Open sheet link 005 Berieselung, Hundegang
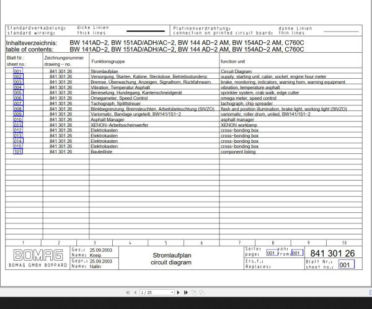This screenshot has height=309, width=372. [x=18, y=92]
